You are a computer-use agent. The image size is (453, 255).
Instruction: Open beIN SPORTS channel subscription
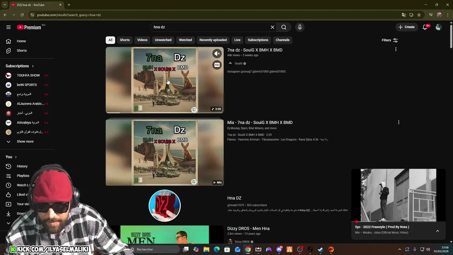coord(27,85)
